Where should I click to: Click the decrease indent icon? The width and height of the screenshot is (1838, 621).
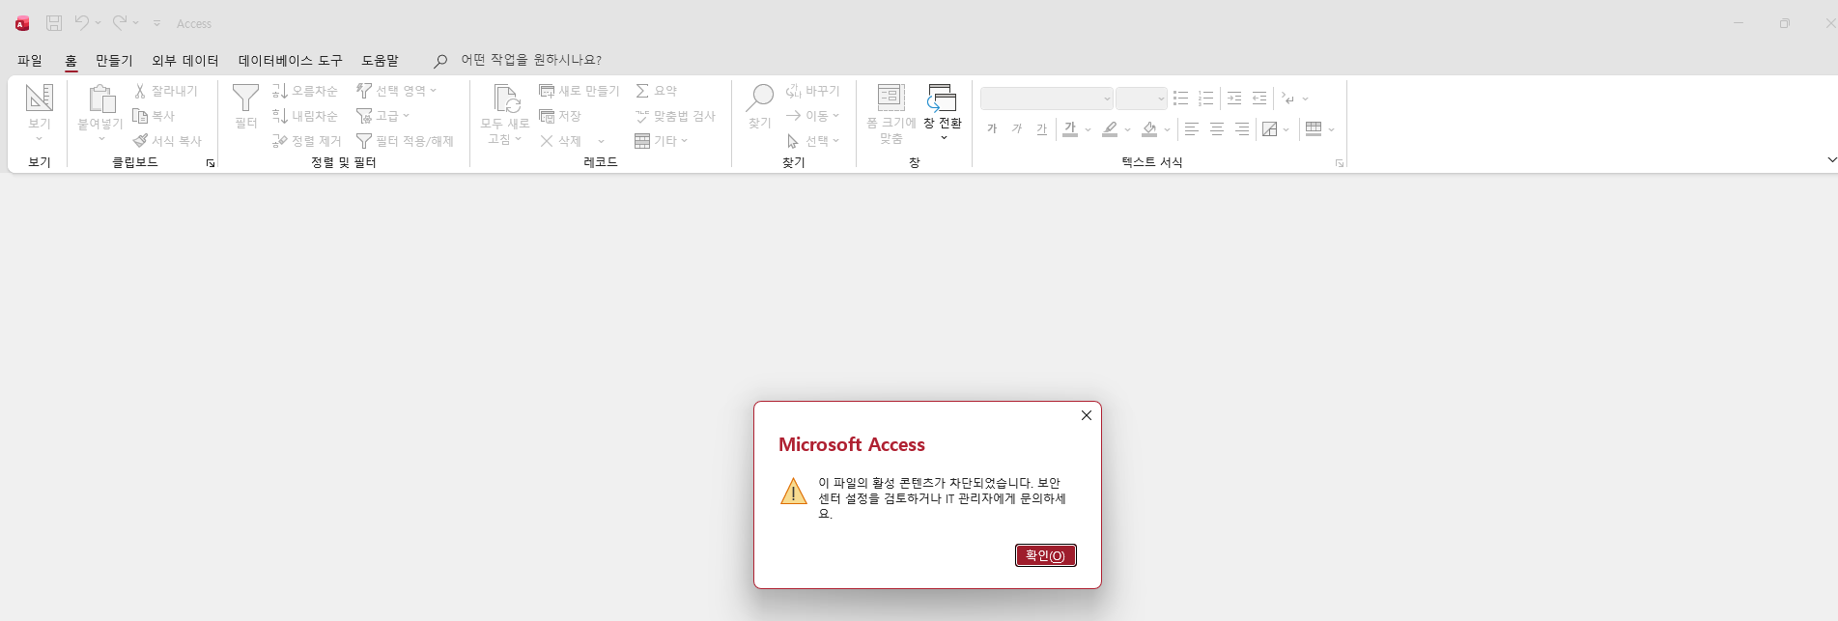pyautogui.click(x=1259, y=99)
